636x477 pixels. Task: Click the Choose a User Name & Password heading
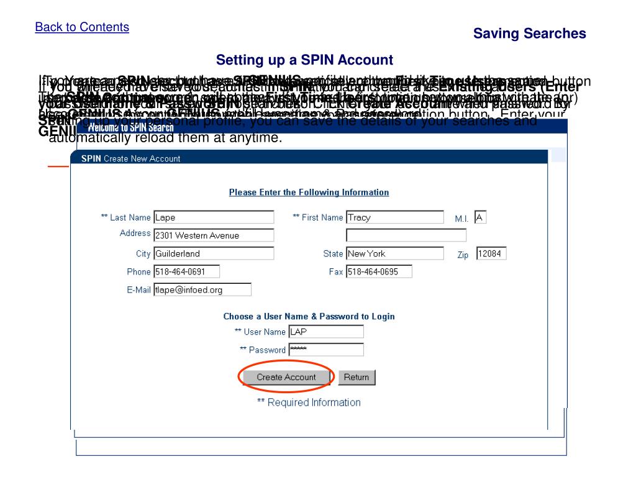pos(309,316)
